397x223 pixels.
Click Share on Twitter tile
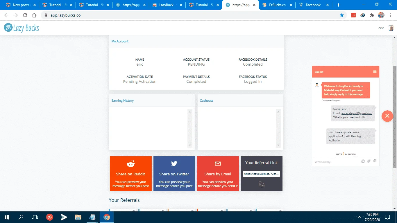(x=174, y=174)
